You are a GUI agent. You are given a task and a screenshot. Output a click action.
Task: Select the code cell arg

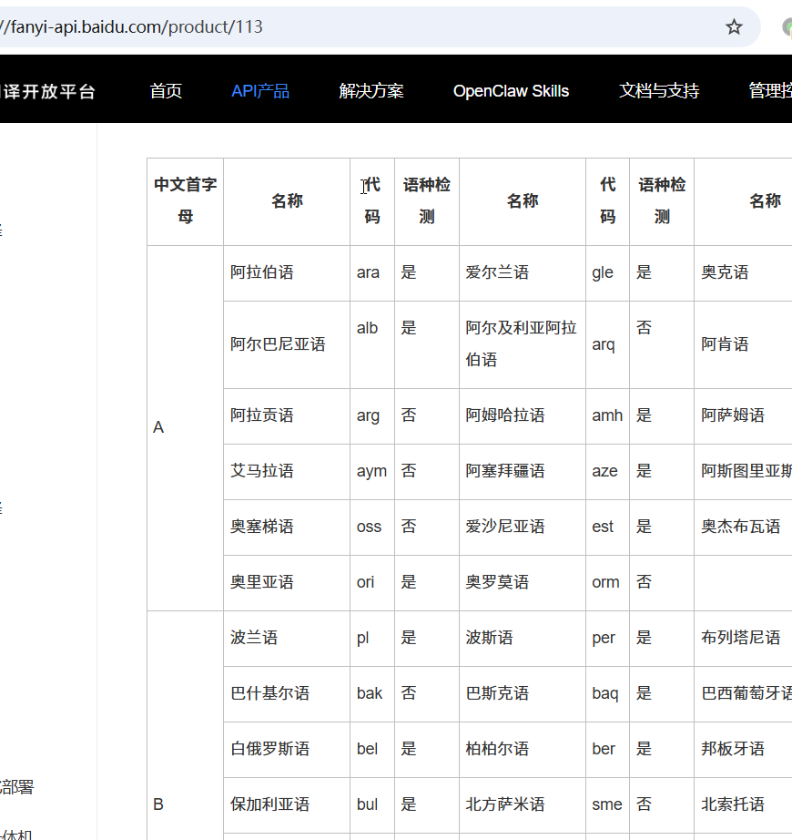click(372, 416)
